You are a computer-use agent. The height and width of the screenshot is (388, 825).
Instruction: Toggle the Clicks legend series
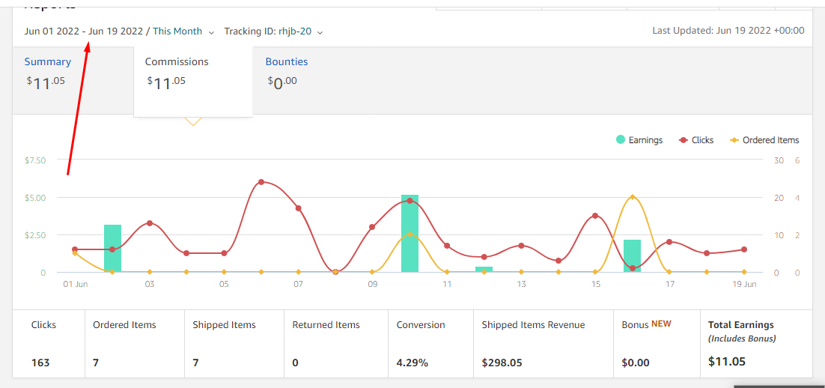[x=696, y=140]
